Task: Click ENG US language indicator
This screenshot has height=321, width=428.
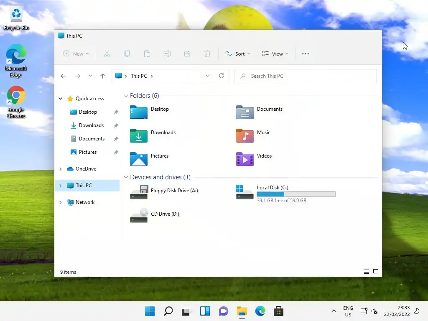Action: coord(348,311)
